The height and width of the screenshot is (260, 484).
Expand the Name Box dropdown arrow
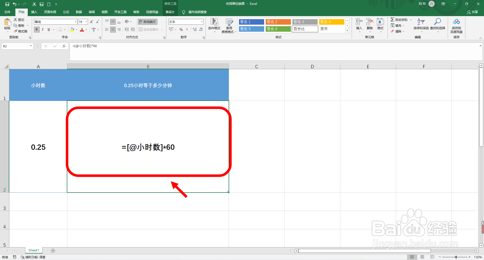tap(31, 46)
